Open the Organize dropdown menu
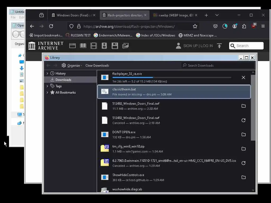 (72, 66)
